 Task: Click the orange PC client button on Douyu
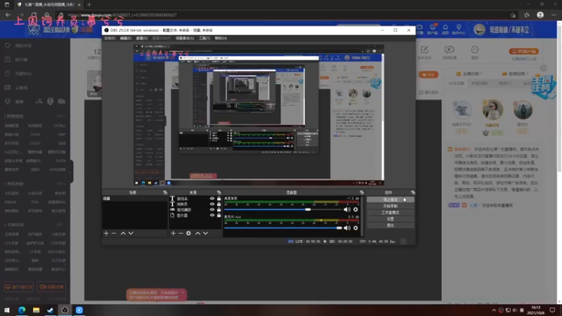[523, 51]
